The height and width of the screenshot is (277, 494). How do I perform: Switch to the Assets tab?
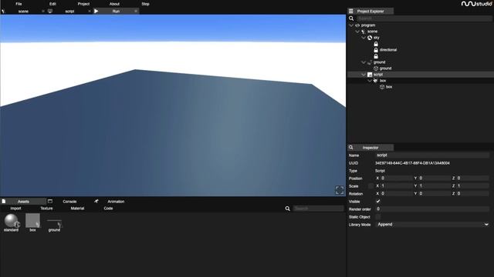pyautogui.click(x=23, y=202)
